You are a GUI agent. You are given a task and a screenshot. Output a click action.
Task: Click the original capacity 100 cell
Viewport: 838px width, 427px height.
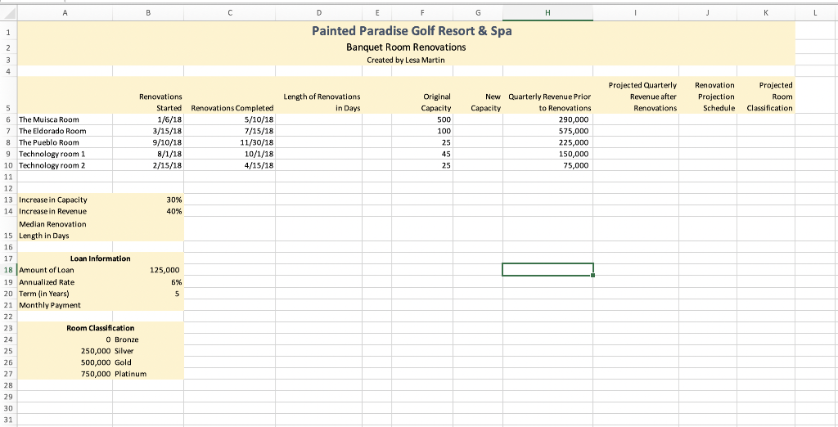point(423,131)
